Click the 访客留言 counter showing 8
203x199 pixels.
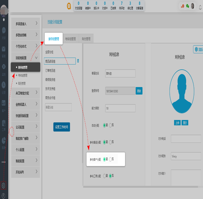pos(140,6)
